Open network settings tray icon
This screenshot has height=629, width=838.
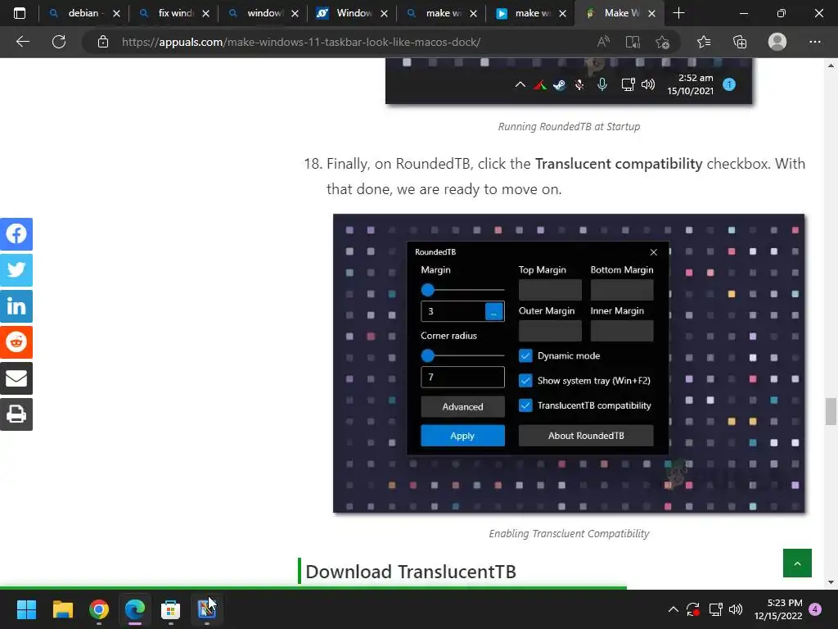tap(715, 609)
